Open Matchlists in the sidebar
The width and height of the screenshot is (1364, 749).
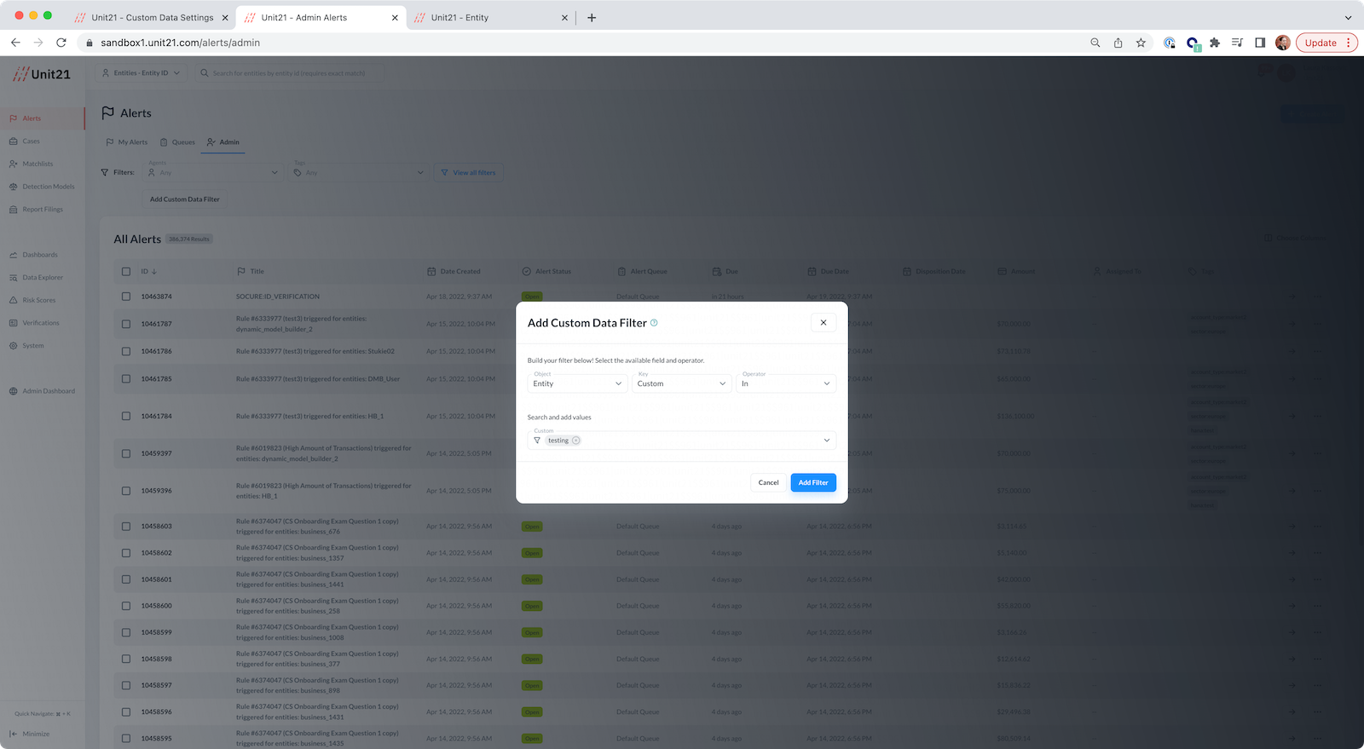point(38,164)
